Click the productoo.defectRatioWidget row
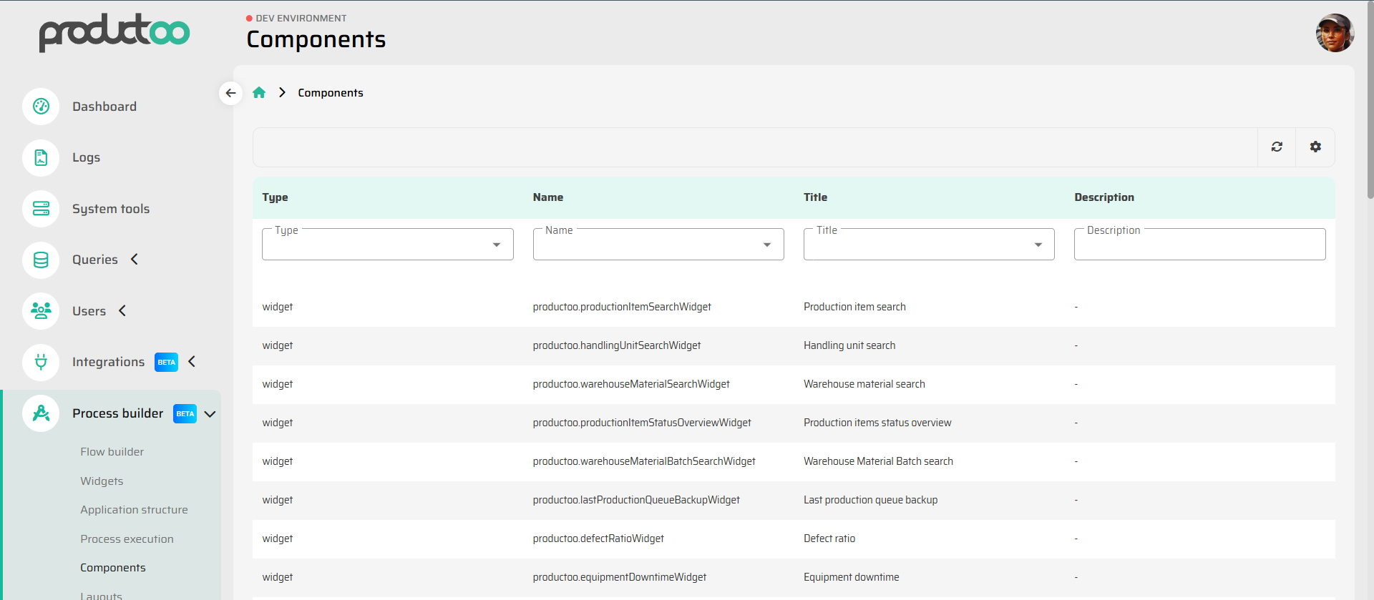This screenshot has width=1374, height=600. (x=598, y=538)
